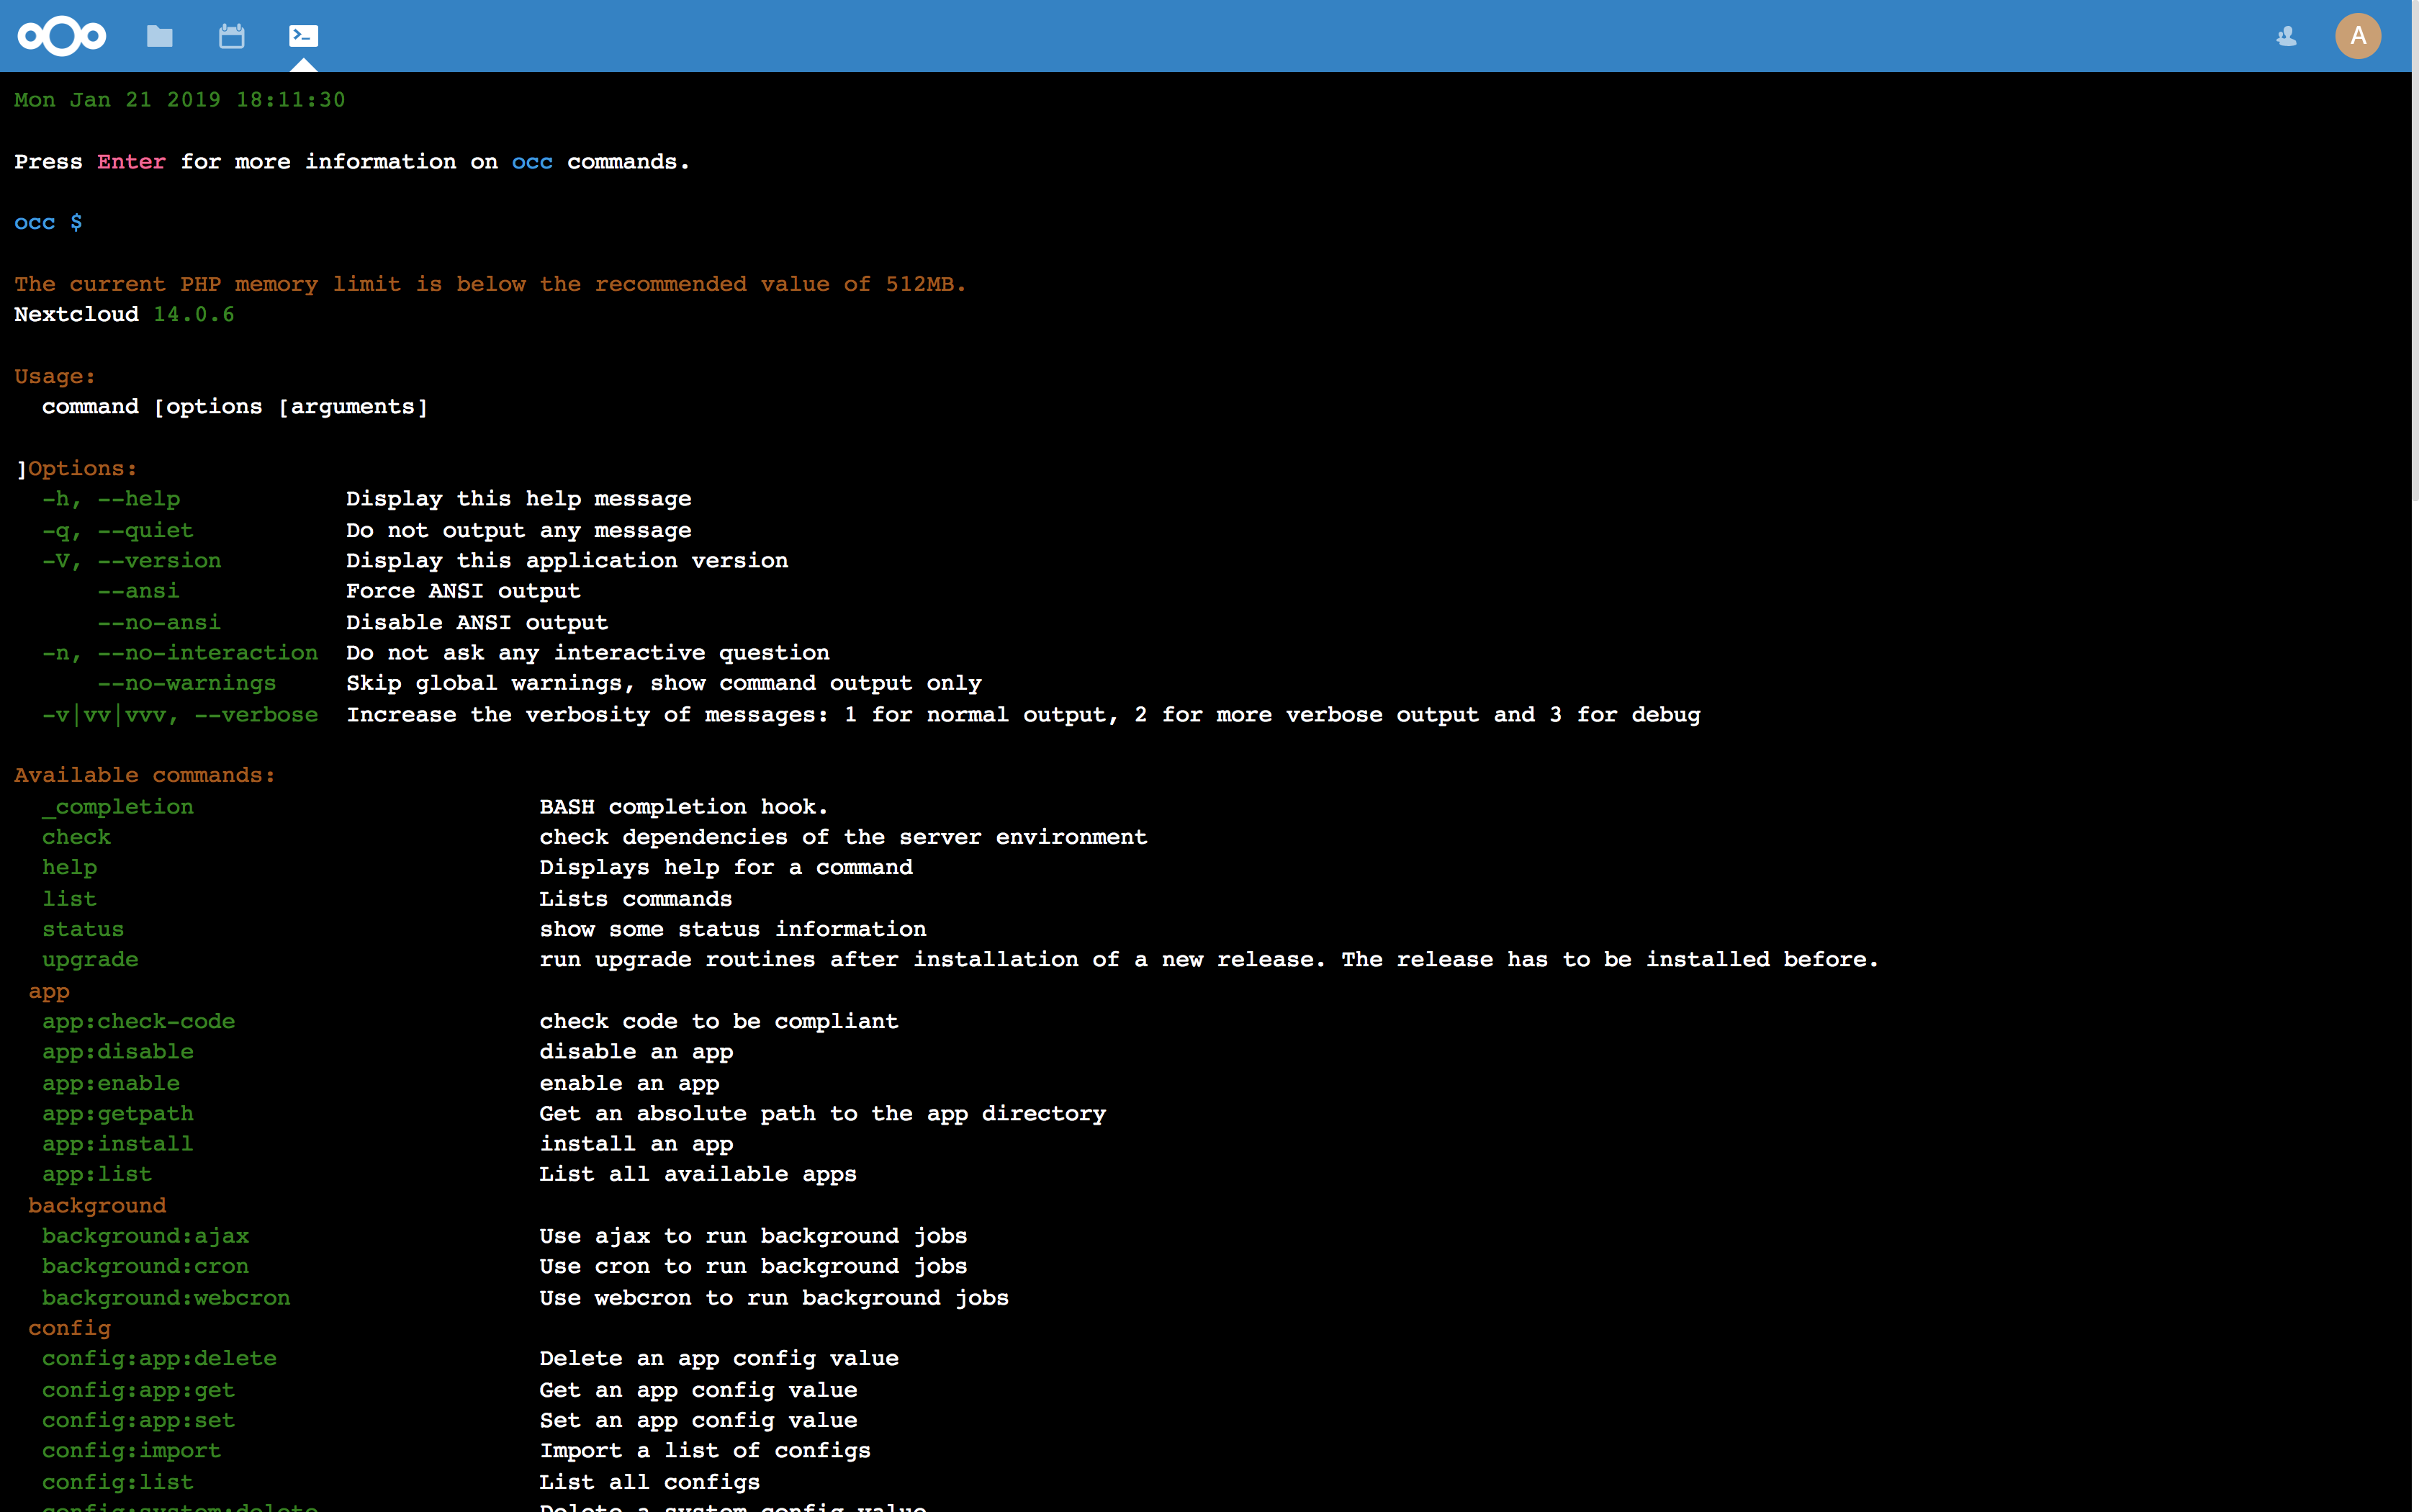Click the app:enable command entry
The height and width of the screenshot is (1512, 2419).
pos(111,1083)
